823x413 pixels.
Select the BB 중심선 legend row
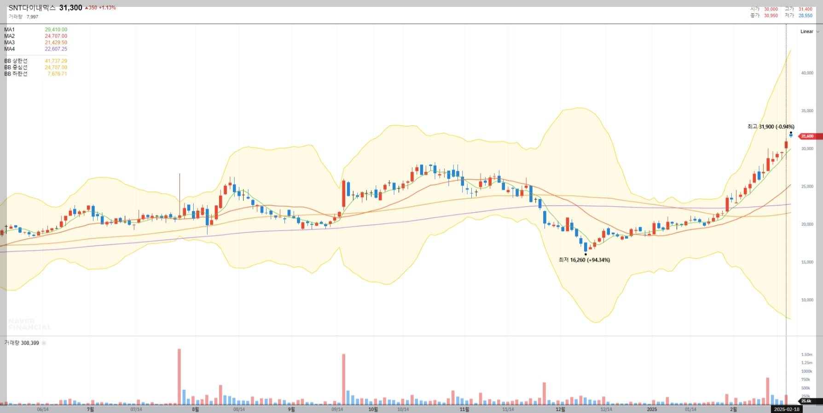35,67
